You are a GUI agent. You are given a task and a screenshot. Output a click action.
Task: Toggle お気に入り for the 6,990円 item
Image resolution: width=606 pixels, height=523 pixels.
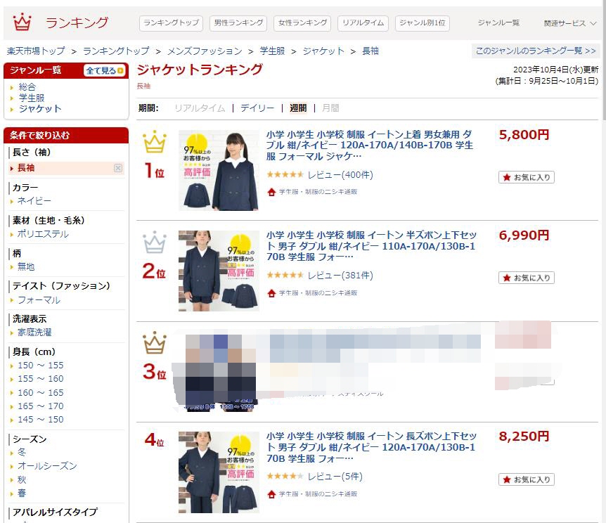pos(527,278)
